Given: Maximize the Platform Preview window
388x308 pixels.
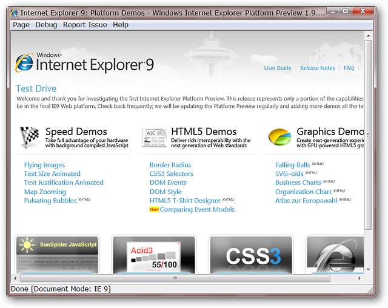Looking at the screenshot, I should tap(346, 12).
